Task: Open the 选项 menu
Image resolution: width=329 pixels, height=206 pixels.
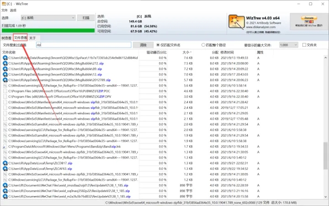Action: coord(13,11)
